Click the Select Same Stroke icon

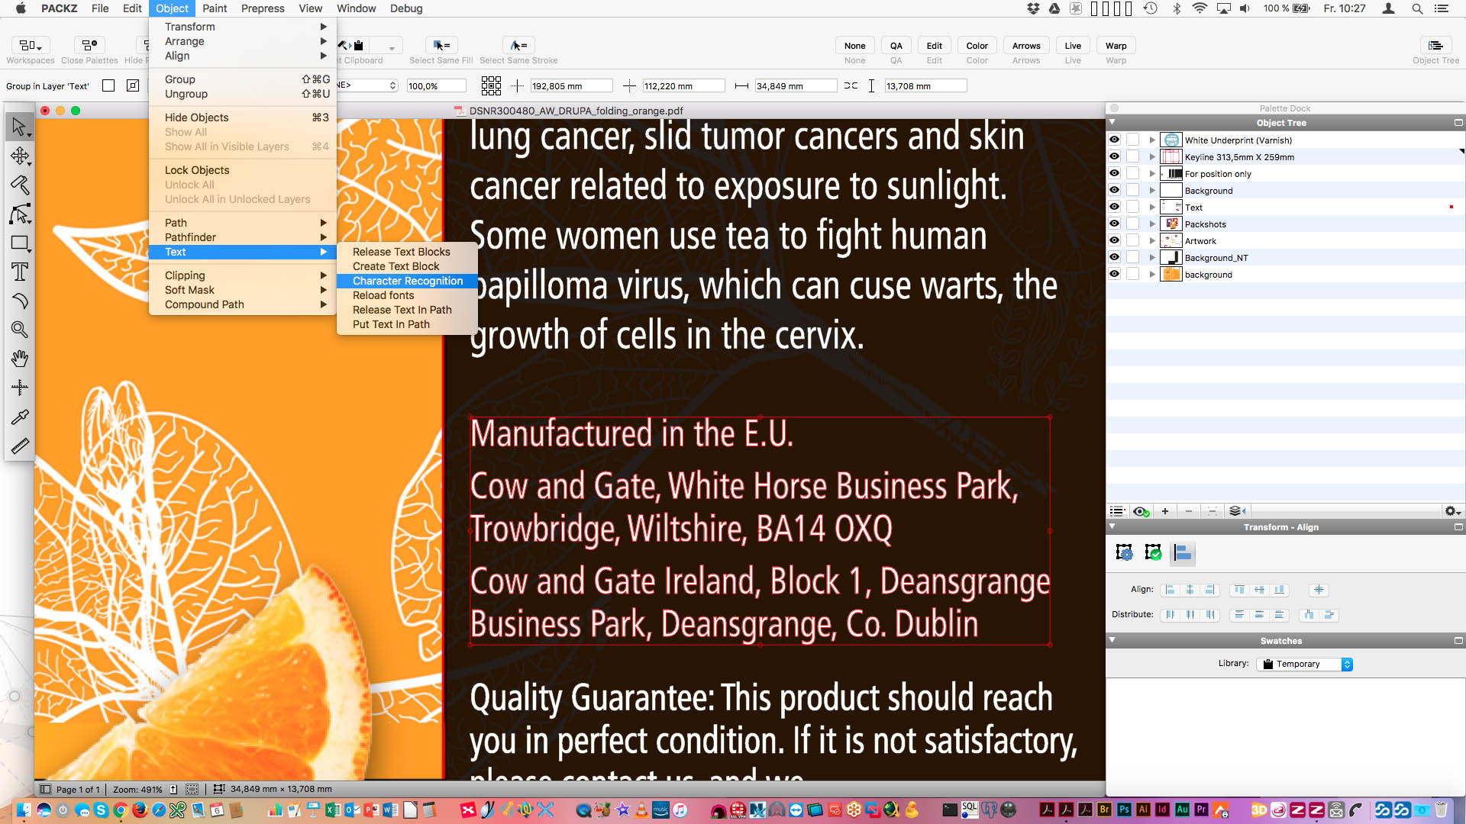click(518, 46)
